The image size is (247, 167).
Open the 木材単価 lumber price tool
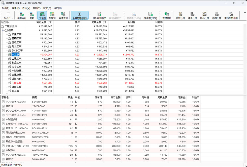click(x=167, y=15)
